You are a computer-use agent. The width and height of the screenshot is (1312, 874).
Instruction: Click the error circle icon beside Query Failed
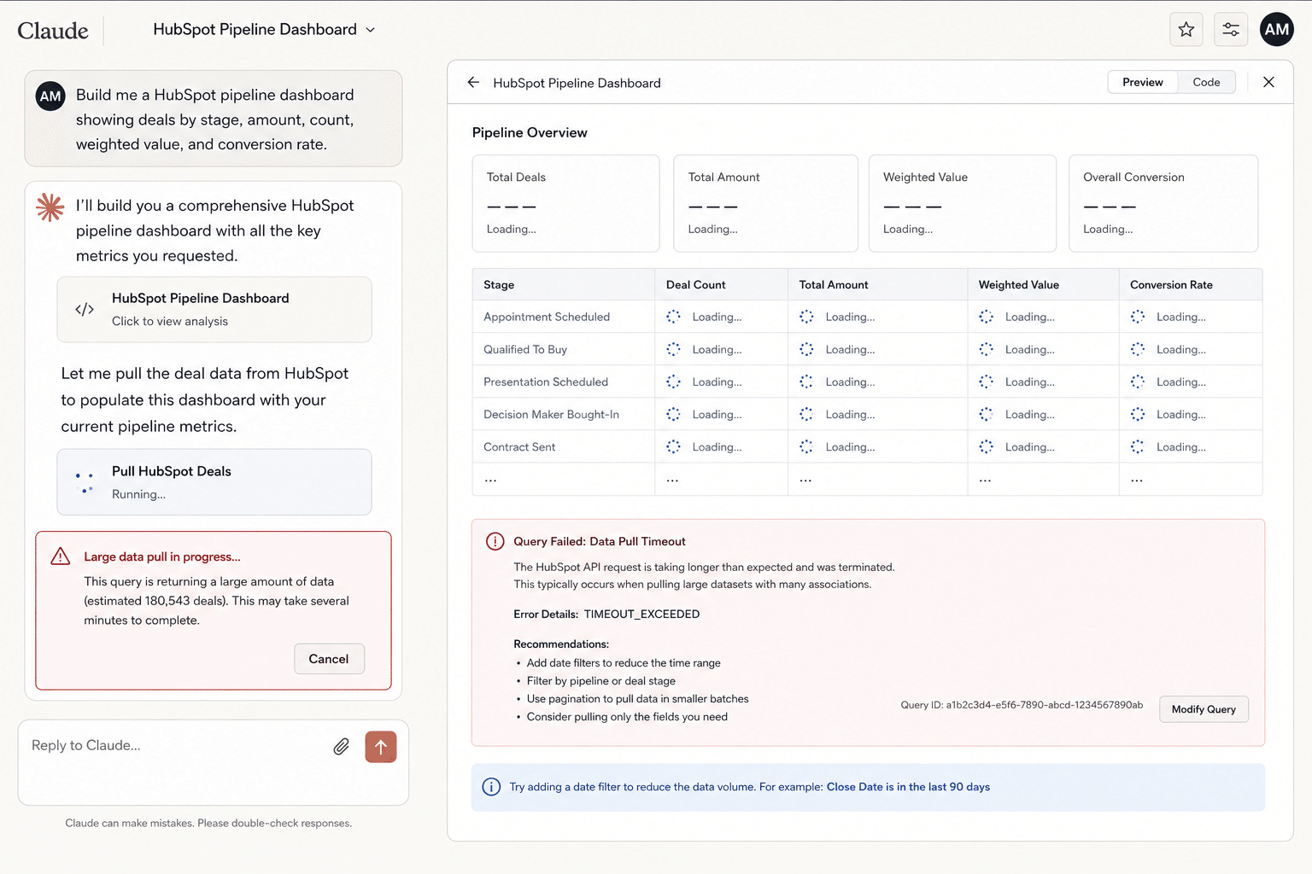click(x=495, y=541)
